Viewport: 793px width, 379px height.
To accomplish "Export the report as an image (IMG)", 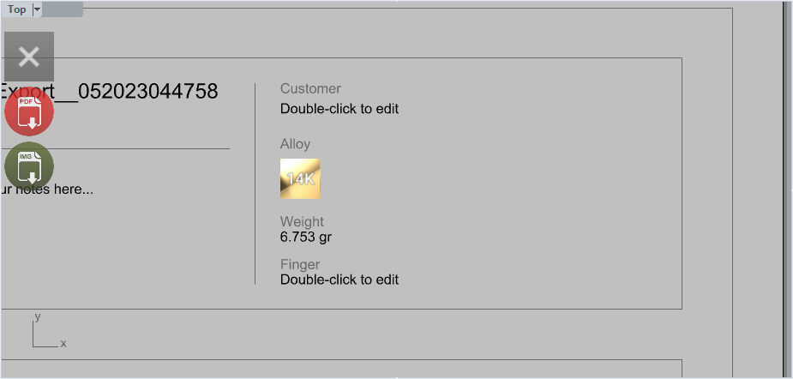I will click(29, 166).
